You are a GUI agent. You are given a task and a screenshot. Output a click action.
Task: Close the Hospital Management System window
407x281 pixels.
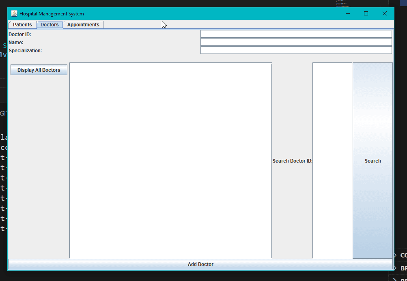(x=385, y=13)
